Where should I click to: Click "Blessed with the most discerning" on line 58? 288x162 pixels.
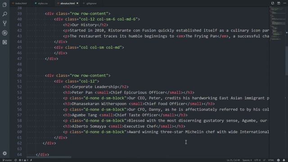[x=165, y=121]
